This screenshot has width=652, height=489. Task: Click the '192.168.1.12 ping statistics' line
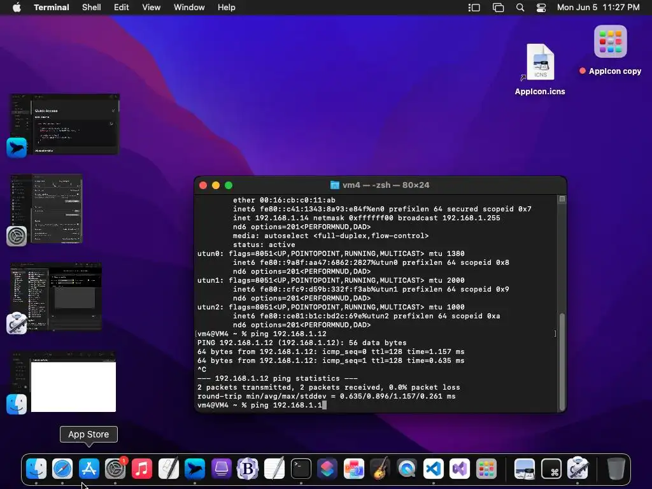278,378
